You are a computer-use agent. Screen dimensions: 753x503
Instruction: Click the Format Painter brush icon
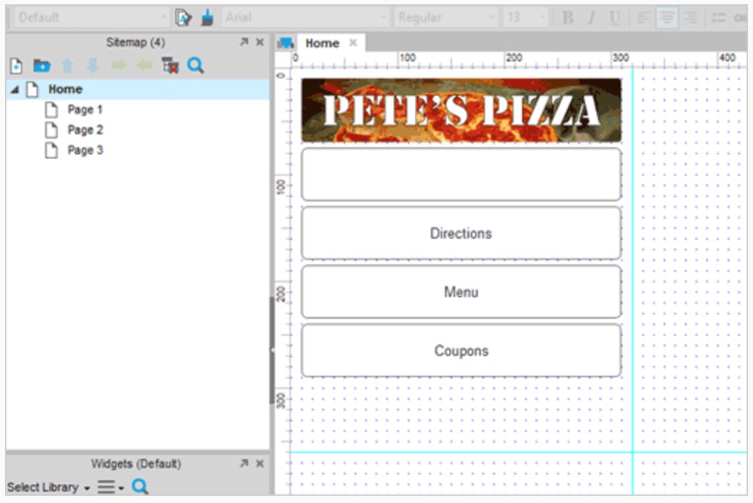point(207,18)
